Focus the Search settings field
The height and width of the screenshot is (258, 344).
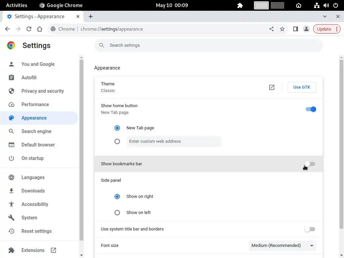(208, 45)
